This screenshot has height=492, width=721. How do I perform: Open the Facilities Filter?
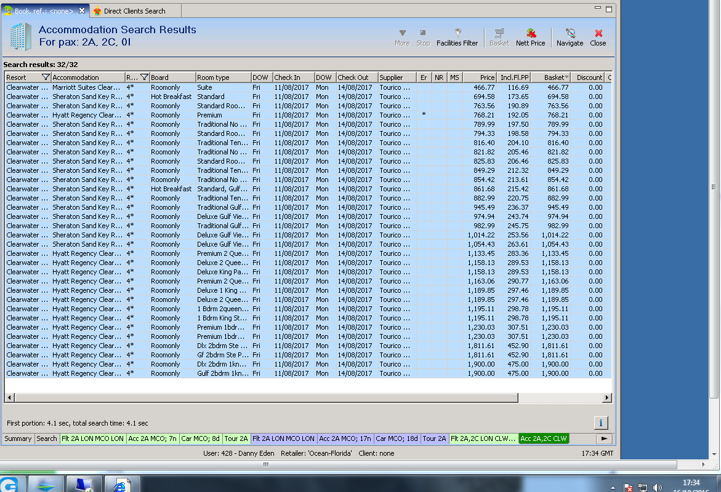(457, 38)
